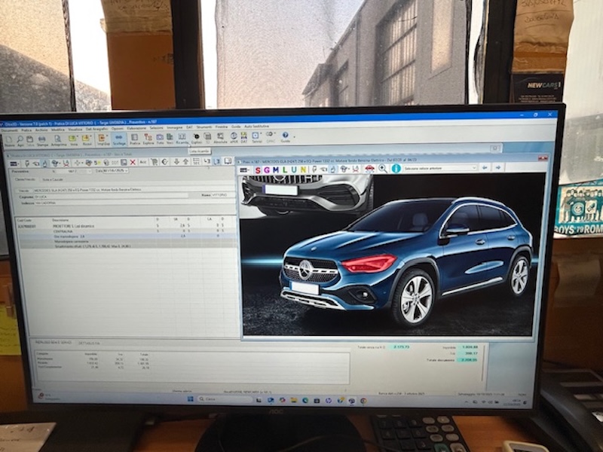Open the Pratica view icon
Screen dimensions: 603x452
tap(135, 139)
